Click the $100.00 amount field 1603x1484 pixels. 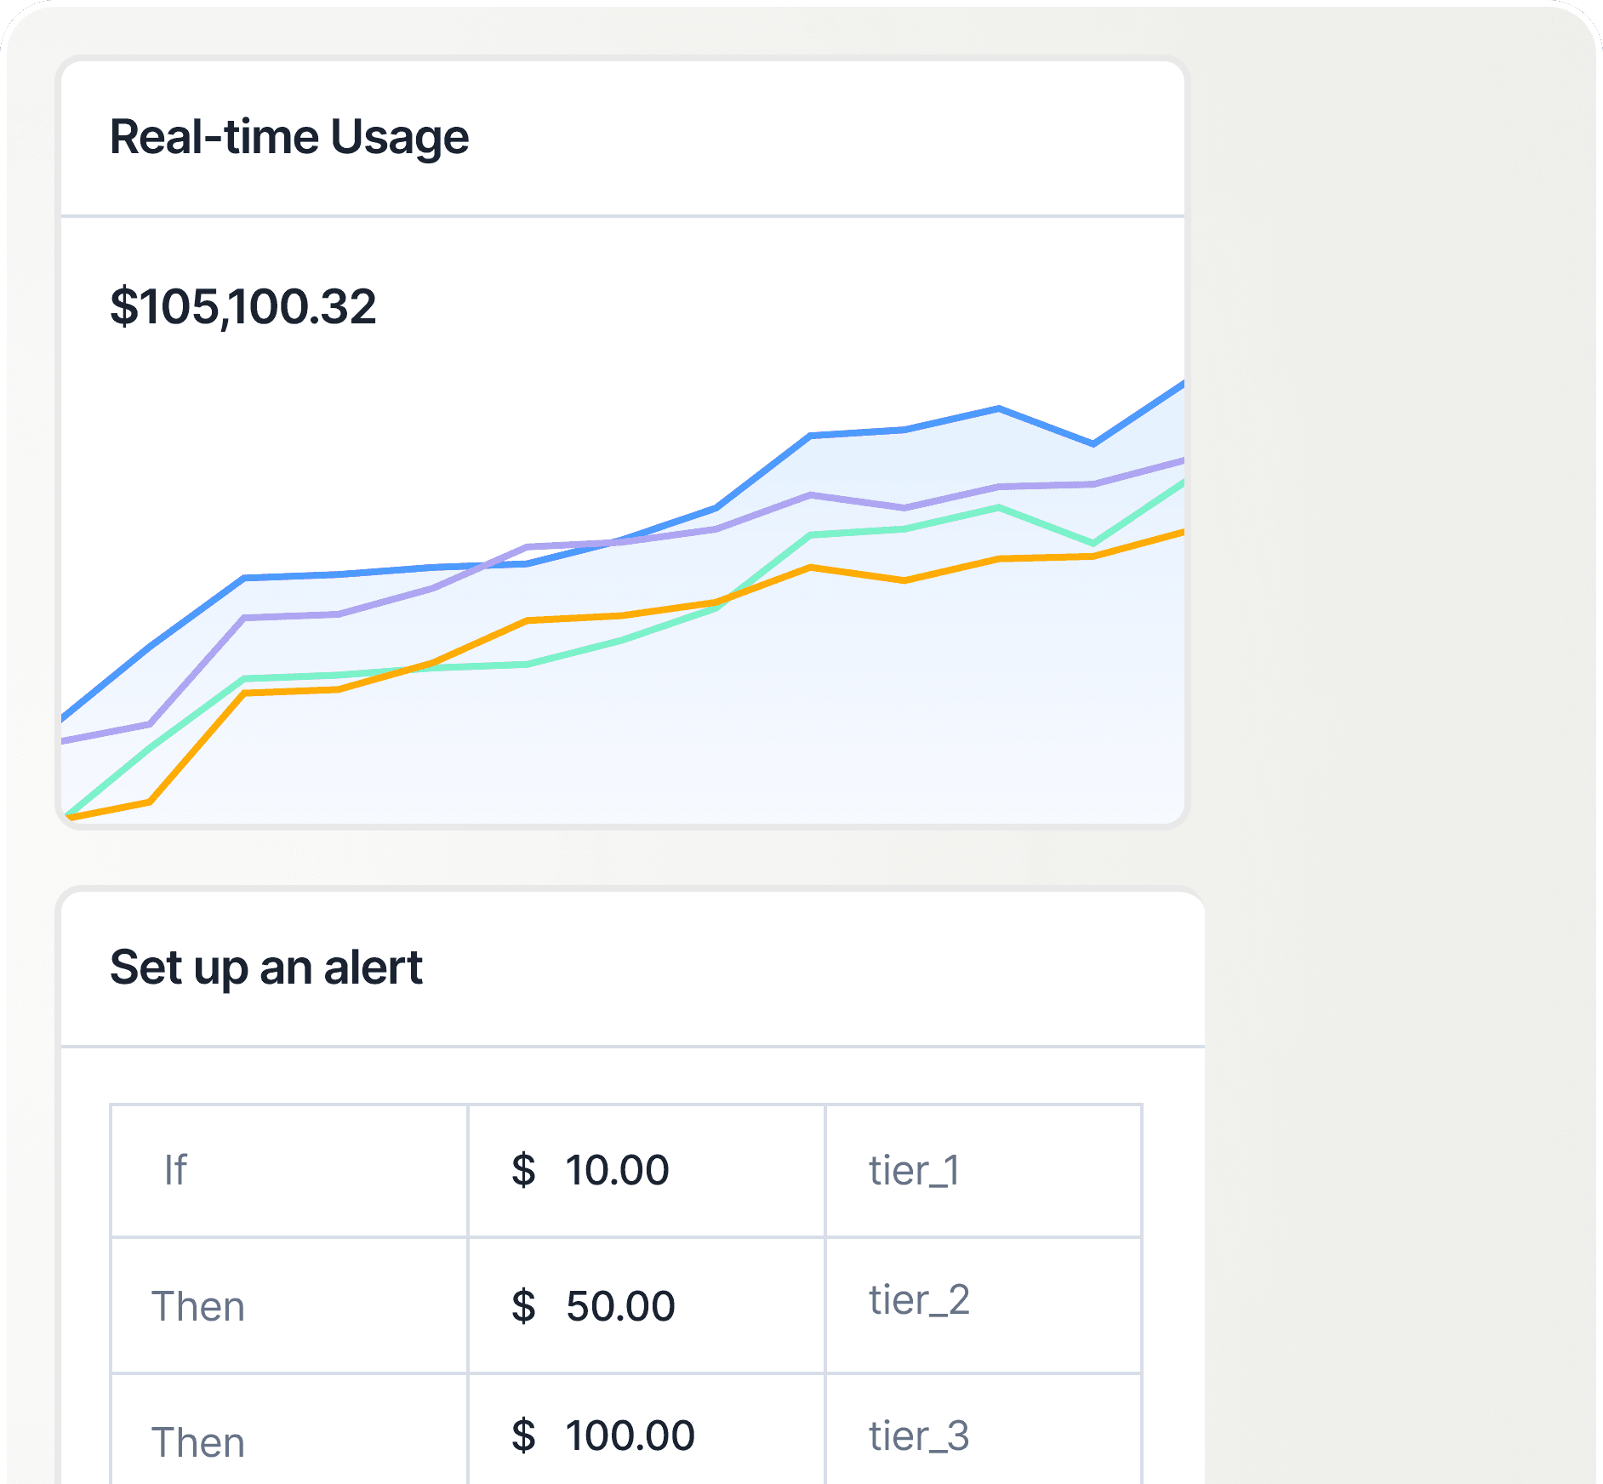tap(630, 1436)
